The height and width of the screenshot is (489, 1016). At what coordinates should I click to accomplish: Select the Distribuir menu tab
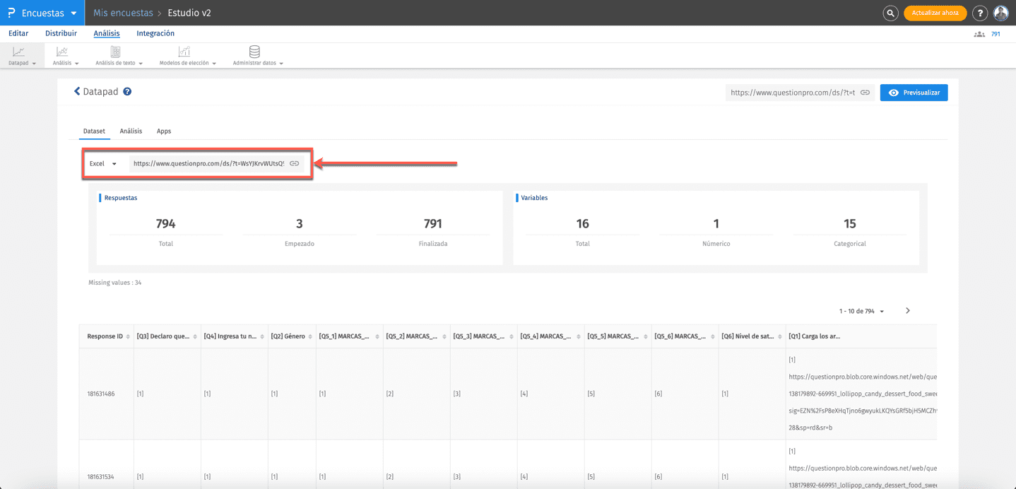pyautogui.click(x=61, y=33)
